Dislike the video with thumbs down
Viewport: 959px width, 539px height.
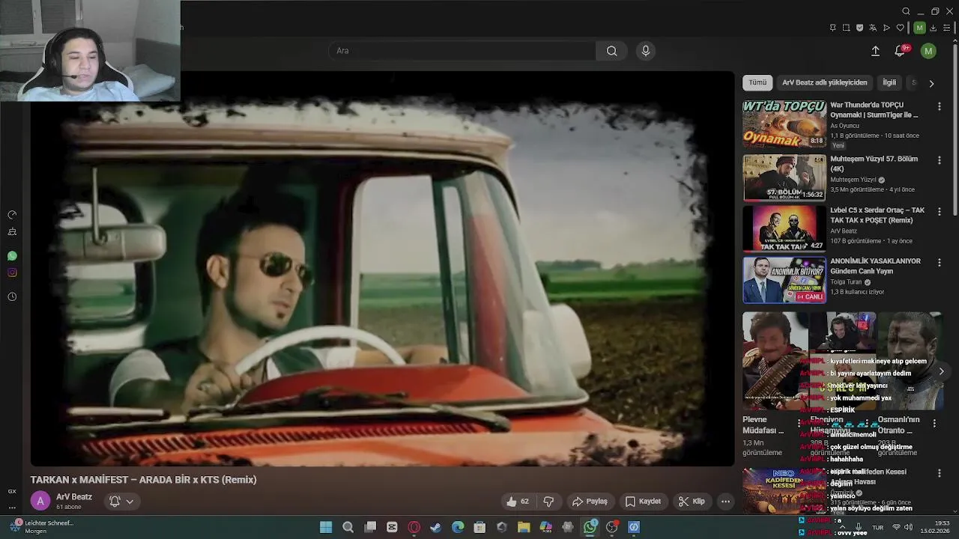tap(548, 502)
